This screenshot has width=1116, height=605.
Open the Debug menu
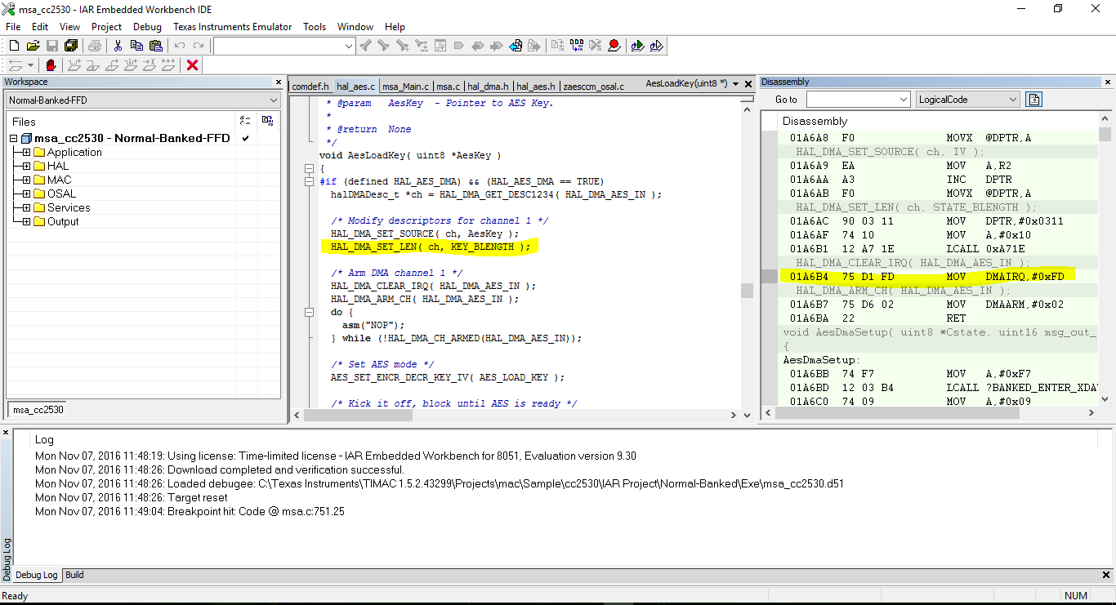[x=147, y=27]
